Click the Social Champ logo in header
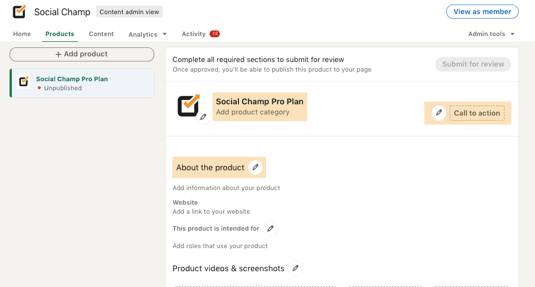Viewport: 535px width, 287px height. click(x=20, y=12)
